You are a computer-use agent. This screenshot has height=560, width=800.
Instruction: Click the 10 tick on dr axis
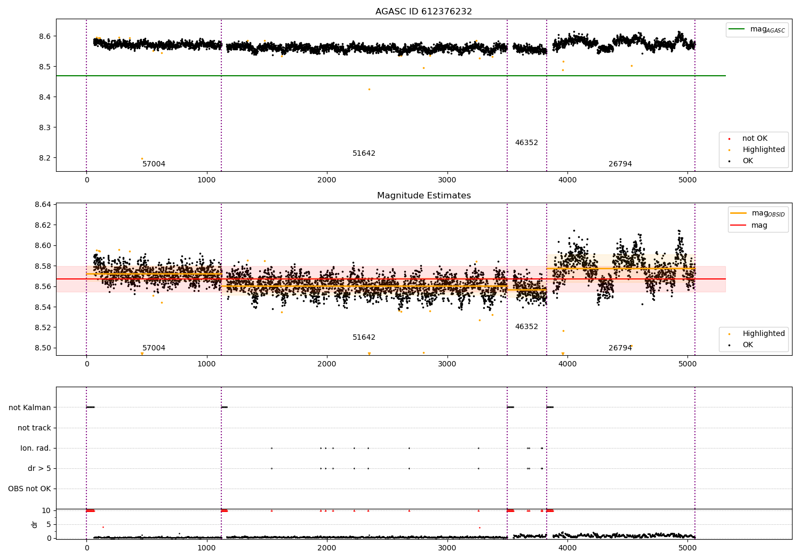pos(46,510)
